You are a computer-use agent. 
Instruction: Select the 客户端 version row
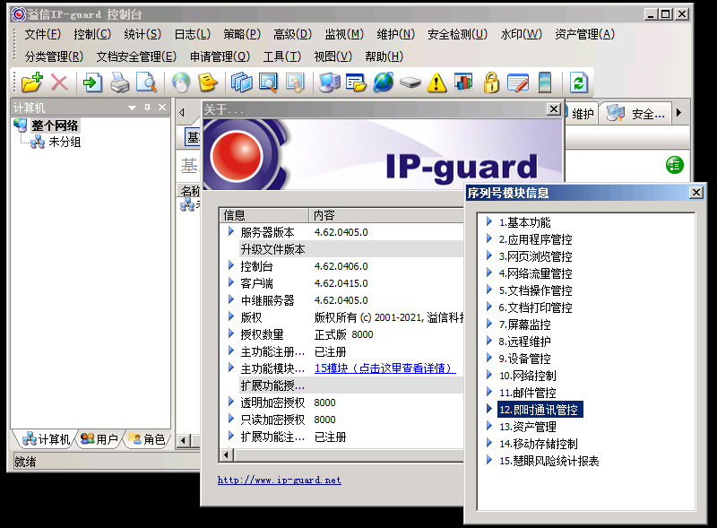coord(343,283)
